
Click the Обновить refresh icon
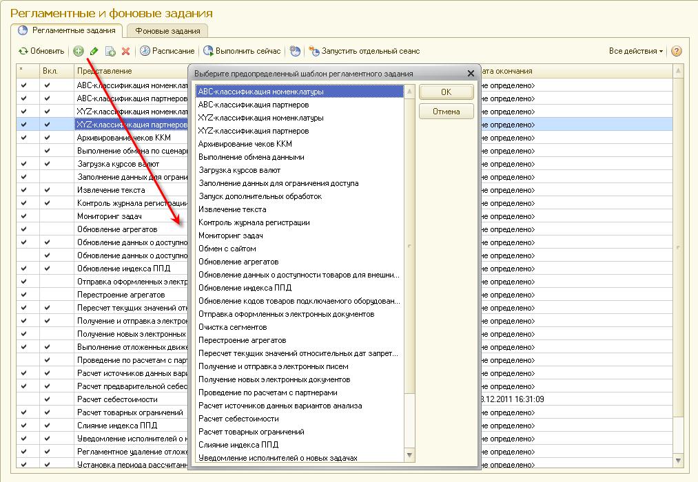[23, 51]
